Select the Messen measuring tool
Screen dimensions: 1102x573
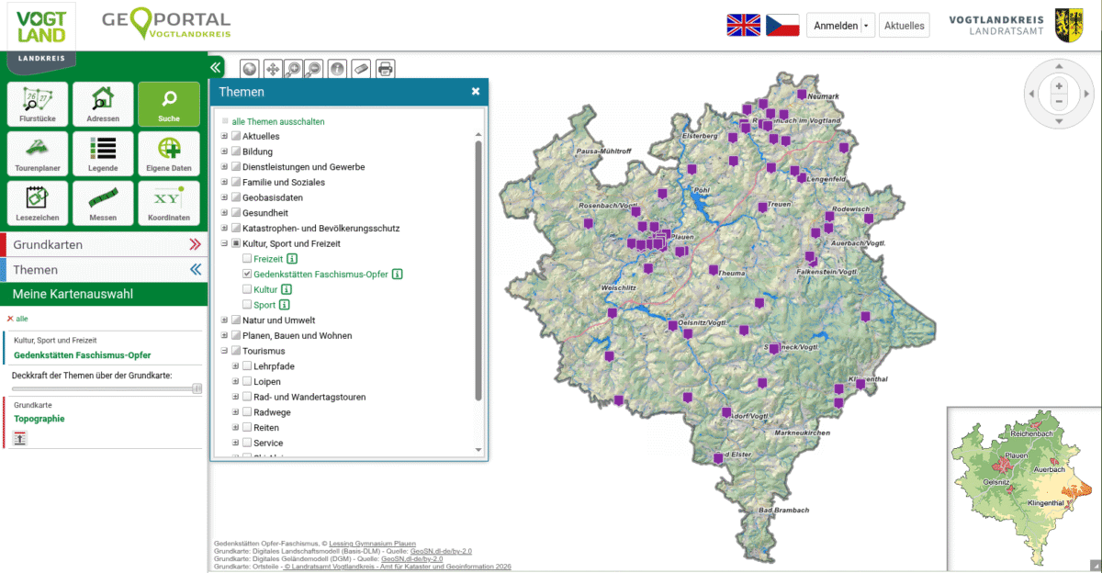coord(103,204)
